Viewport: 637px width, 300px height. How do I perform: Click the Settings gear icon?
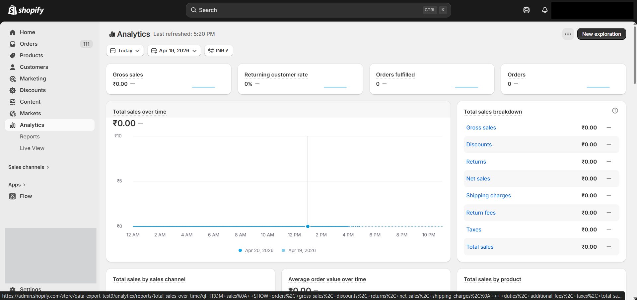[13, 289]
